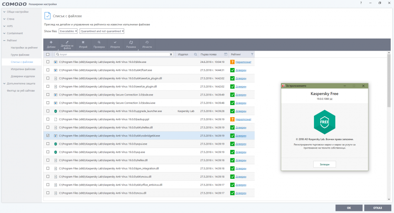
Task: Check the box for backup.ppl row
Action: (x=48, y=119)
